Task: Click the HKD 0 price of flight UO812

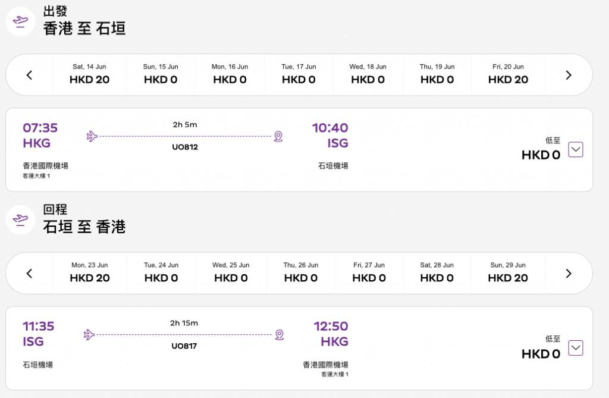Action: 541,155
